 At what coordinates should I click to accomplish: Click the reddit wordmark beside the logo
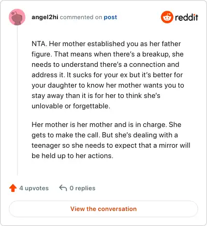186,18
